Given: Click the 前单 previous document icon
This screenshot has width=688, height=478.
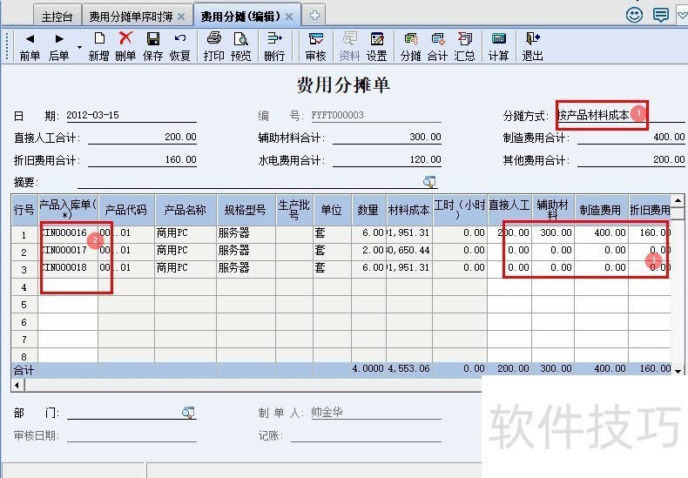Looking at the screenshot, I should tap(30, 39).
